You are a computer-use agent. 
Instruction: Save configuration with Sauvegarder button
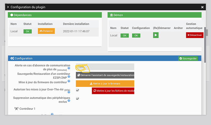tap(188, 59)
